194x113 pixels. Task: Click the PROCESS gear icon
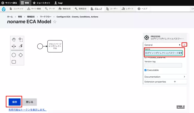[147, 37]
